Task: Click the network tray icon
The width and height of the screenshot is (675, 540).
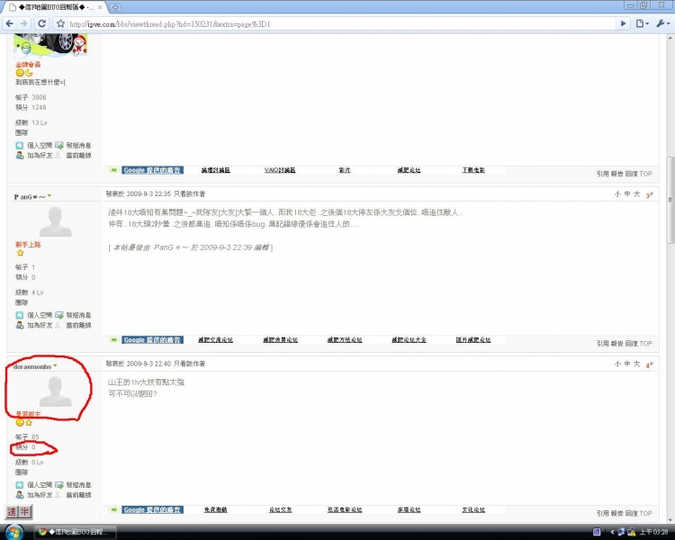Action: pyautogui.click(x=621, y=532)
